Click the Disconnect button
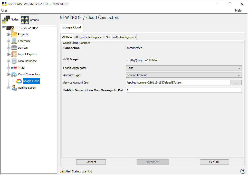Viewport: 248px width, 175px height. pyautogui.click(x=153, y=162)
